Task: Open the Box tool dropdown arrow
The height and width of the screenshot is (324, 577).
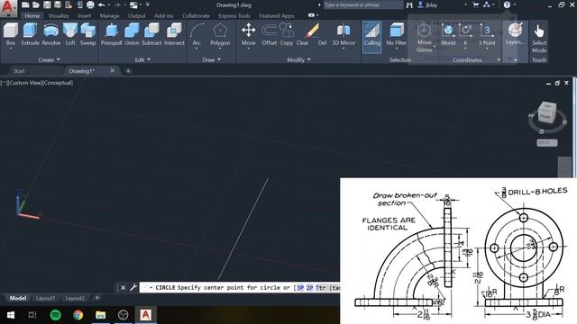Action: (x=11, y=48)
